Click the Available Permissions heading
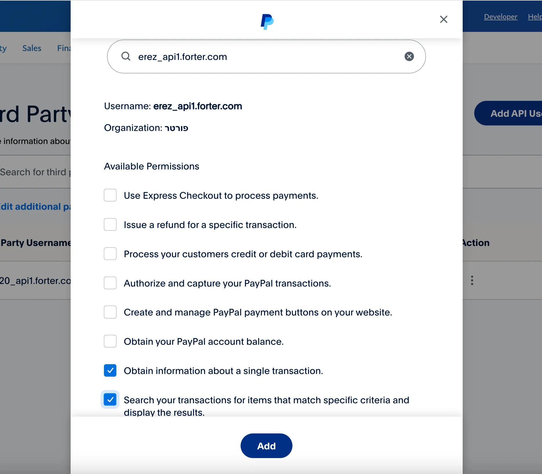 151,166
